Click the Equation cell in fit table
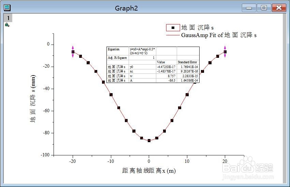Image resolution: width=290 pixels, height=187 pixels. tap(118, 51)
